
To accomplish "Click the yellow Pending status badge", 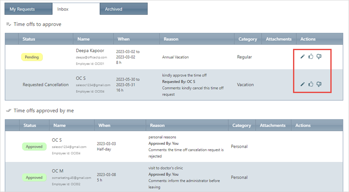I will (x=32, y=57).
